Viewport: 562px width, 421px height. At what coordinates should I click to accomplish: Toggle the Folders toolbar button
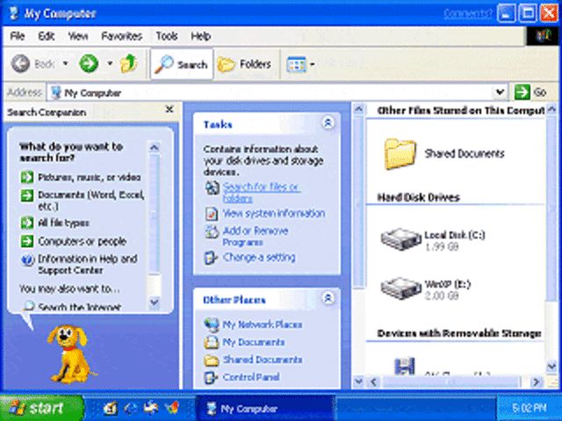[x=244, y=64]
